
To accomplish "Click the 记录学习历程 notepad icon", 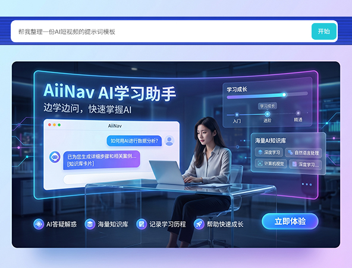I will (x=142, y=224).
